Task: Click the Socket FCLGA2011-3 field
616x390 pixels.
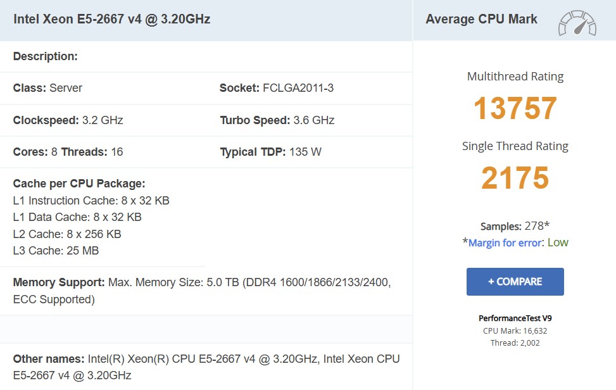Action: coord(277,88)
